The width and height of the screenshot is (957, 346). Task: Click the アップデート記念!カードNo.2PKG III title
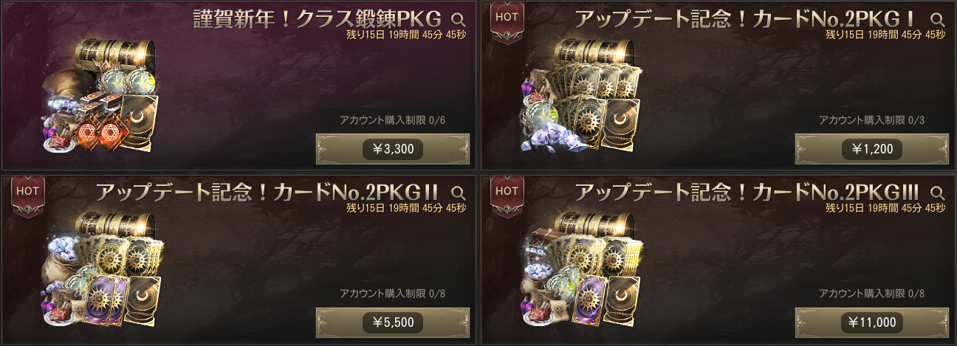click(x=747, y=193)
